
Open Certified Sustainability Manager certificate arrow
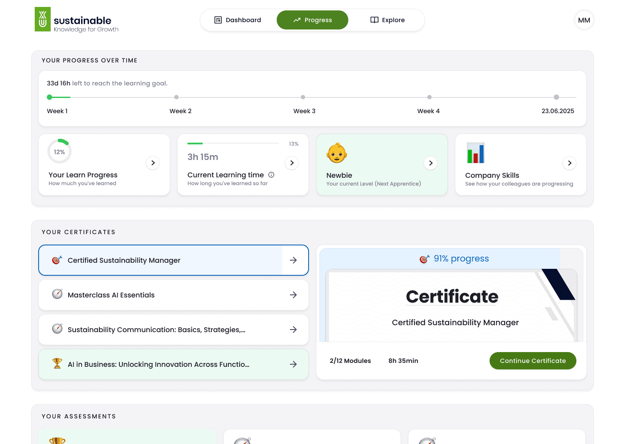coord(294,260)
